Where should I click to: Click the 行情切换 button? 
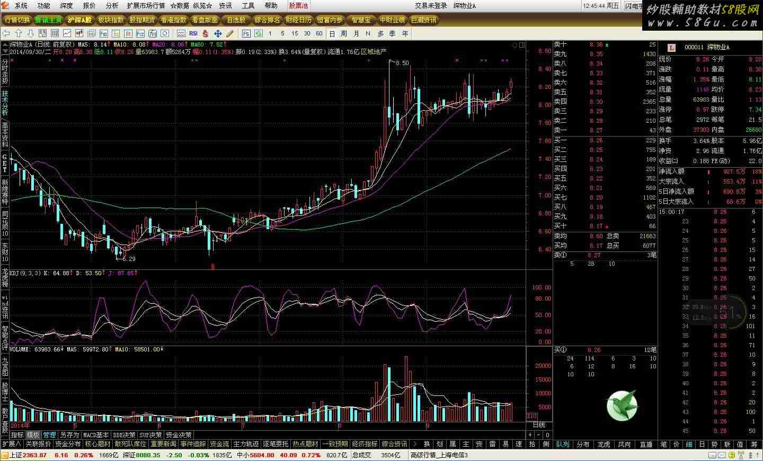[x=17, y=20]
